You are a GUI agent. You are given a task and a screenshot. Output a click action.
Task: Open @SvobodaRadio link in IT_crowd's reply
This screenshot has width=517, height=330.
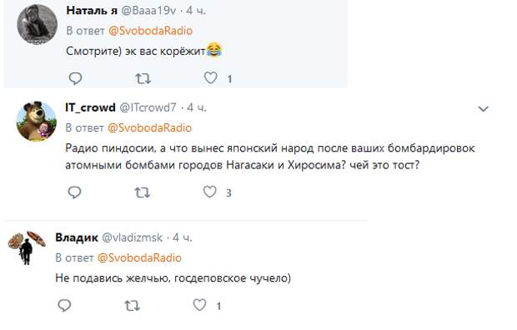click(x=150, y=127)
